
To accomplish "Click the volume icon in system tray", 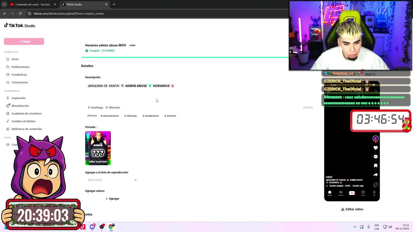I will point(390,227).
